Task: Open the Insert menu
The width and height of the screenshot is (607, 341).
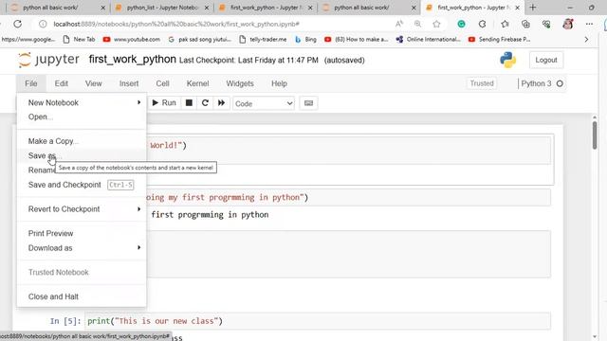Action: pyautogui.click(x=129, y=83)
